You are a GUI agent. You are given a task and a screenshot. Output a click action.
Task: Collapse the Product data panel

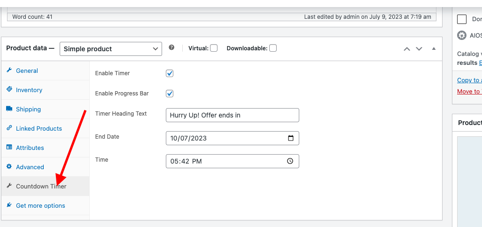click(x=434, y=48)
